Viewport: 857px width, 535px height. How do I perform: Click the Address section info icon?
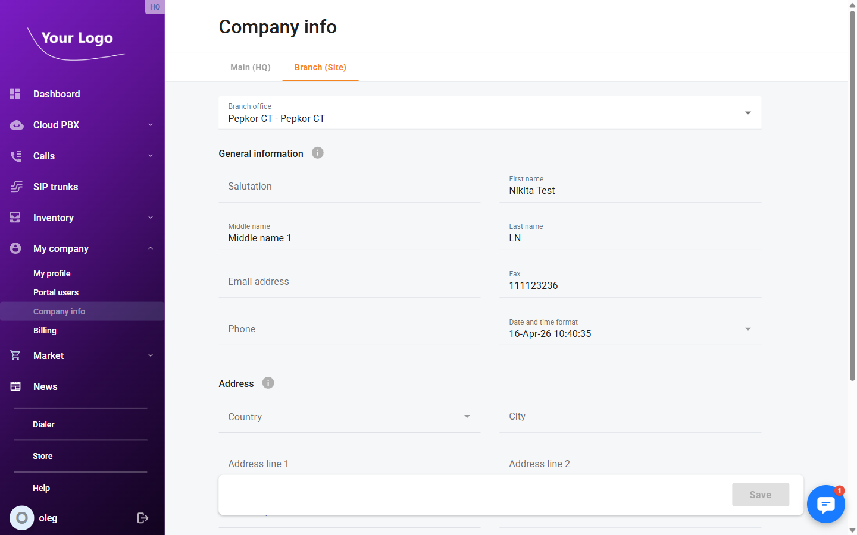tap(268, 383)
